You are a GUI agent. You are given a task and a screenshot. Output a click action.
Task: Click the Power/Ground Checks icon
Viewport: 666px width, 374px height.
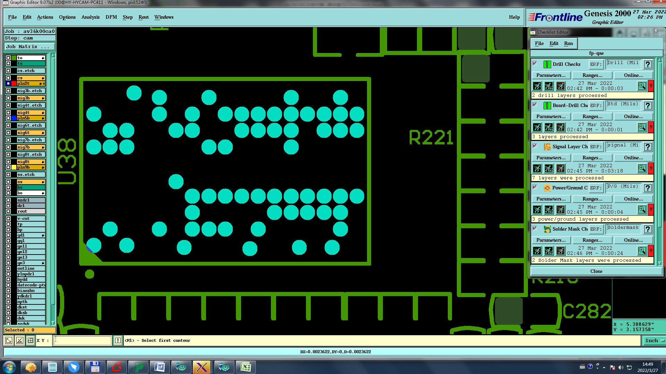click(547, 188)
